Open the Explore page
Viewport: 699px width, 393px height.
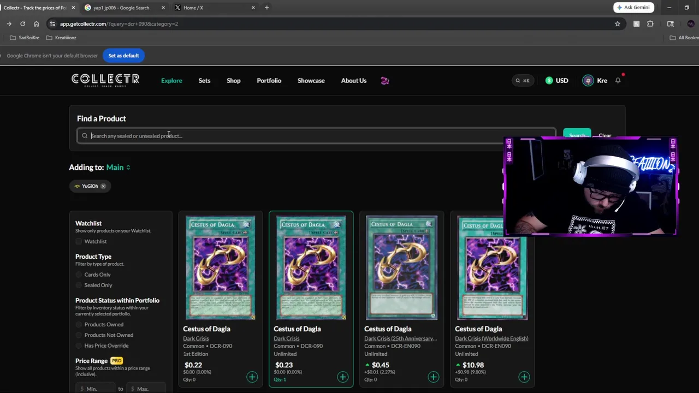point(171,81)
